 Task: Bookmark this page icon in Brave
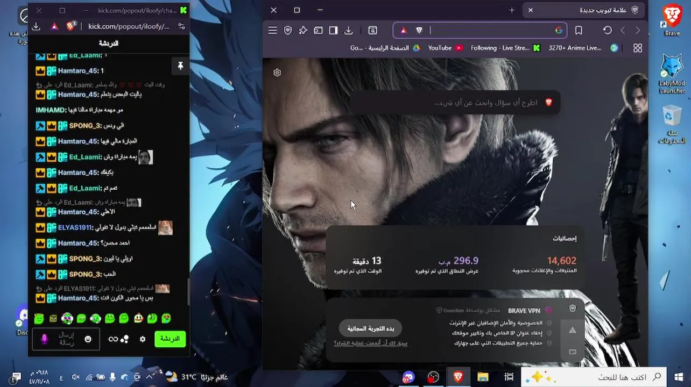tap(579, 31)
